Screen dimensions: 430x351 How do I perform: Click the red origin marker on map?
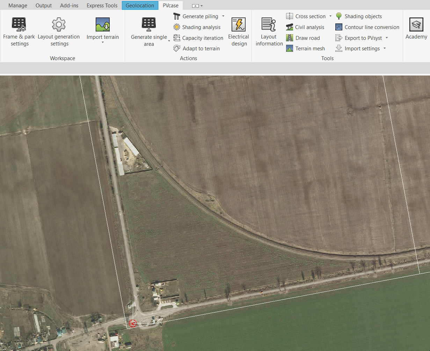132,323
